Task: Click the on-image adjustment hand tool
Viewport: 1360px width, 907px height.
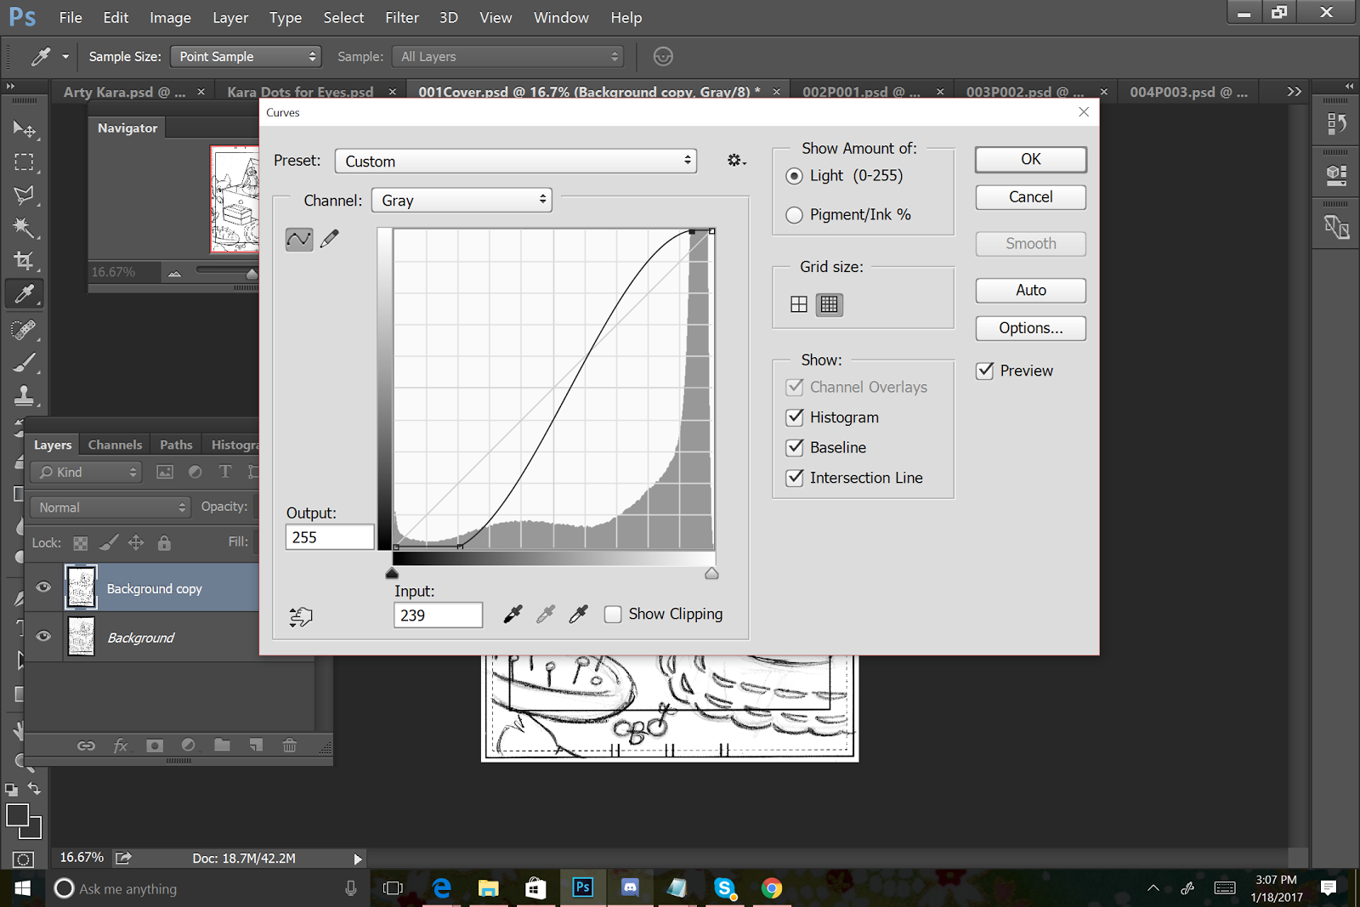Action: 301,616
